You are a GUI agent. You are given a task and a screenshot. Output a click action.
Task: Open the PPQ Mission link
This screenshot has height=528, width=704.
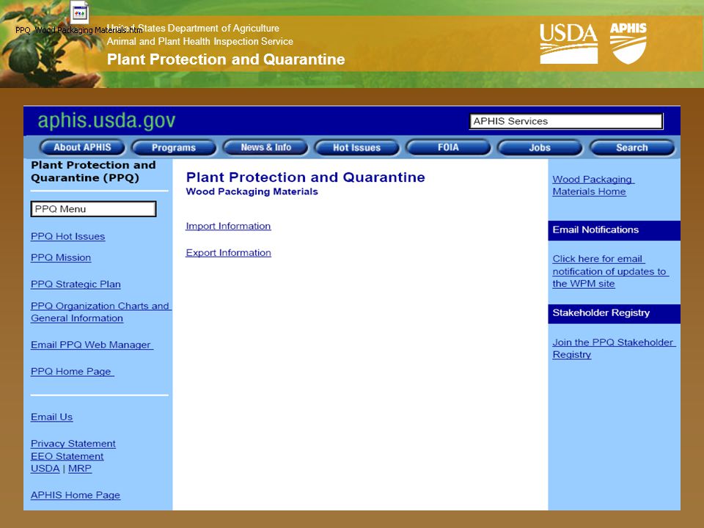coord(61,257)
